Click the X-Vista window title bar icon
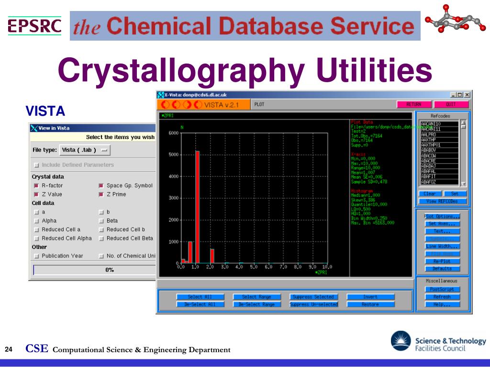 [x=161, y=95]
